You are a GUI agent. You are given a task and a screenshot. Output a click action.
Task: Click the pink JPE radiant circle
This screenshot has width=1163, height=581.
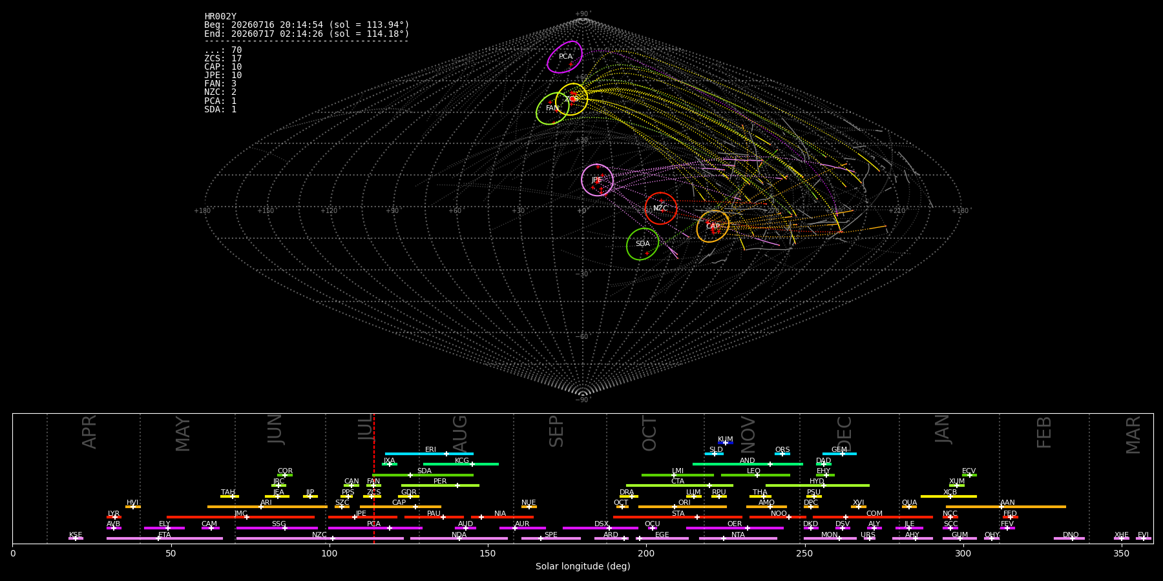597,180
